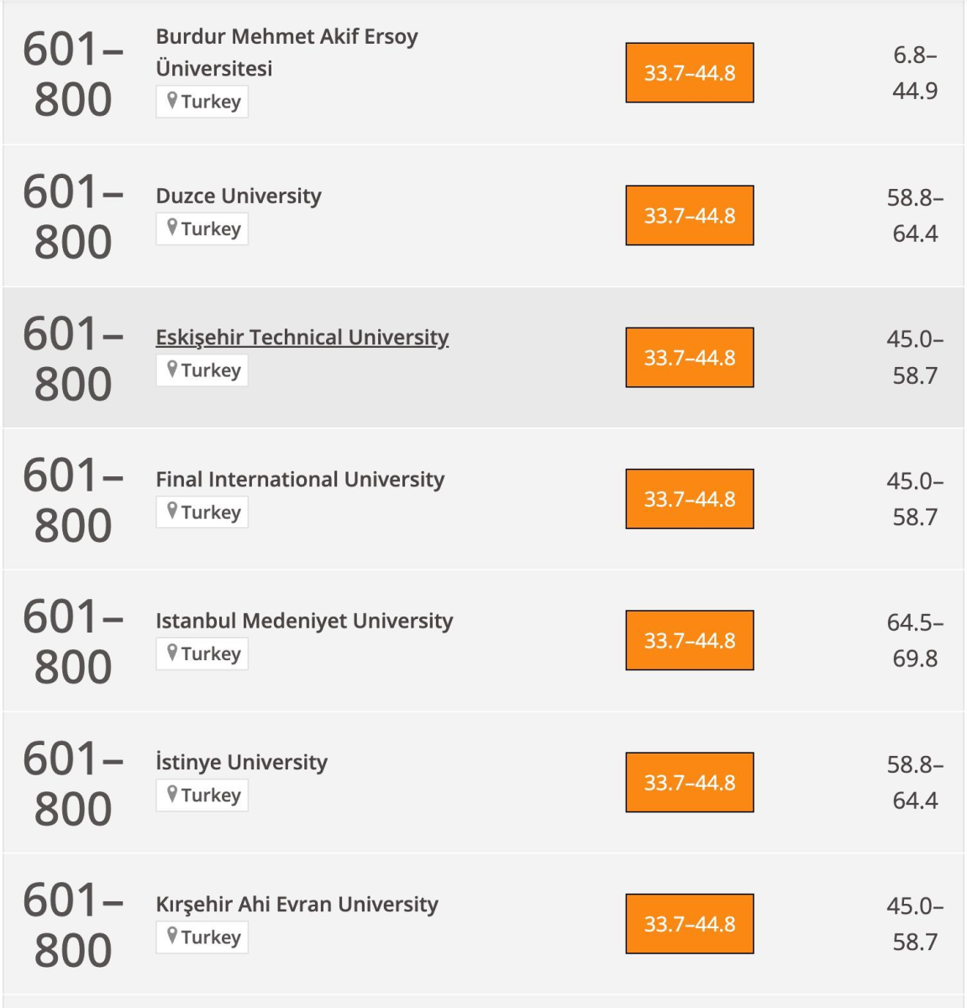Click the location pin under Kırşehir Ahi Evran University
967x1008 pixels.
tap(172, 936)
